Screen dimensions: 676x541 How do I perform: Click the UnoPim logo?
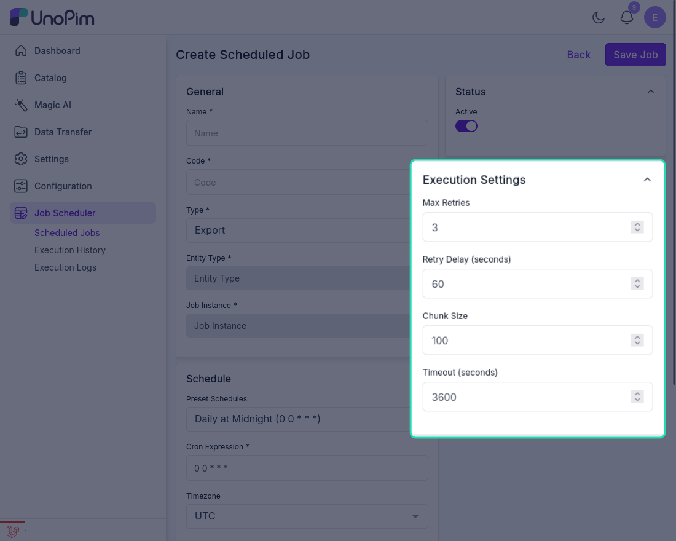click(x=52, y=17)
